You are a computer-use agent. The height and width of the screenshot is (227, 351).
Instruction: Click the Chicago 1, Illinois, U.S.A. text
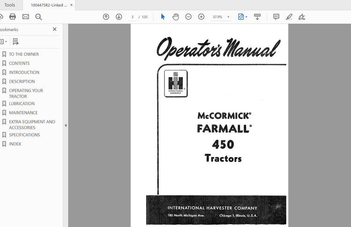238,216
